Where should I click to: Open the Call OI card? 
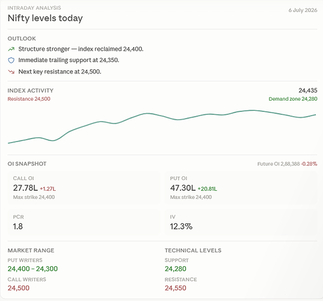(84, 188)
